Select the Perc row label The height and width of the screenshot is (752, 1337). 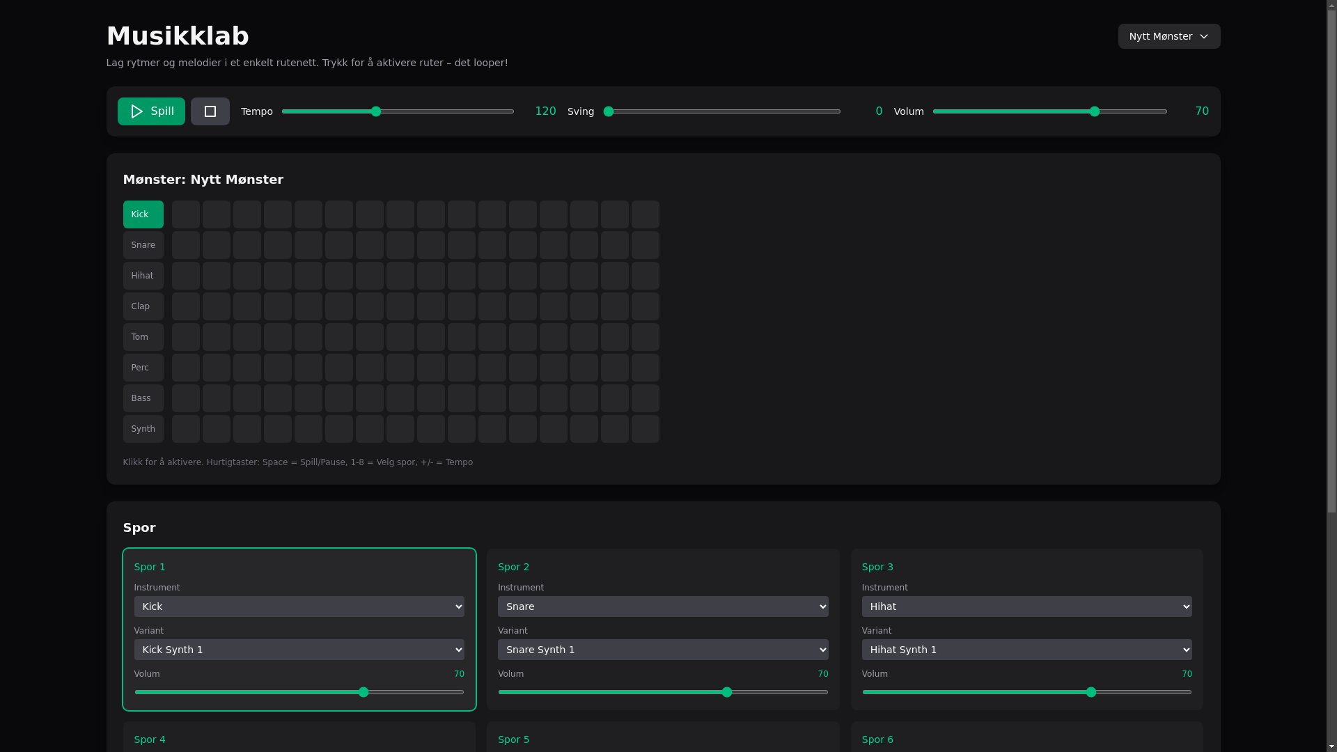tap(143, 368)
